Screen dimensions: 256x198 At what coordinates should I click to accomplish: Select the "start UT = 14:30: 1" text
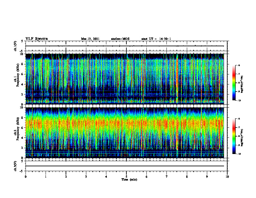pyautogui.click(x=156, y=39)
